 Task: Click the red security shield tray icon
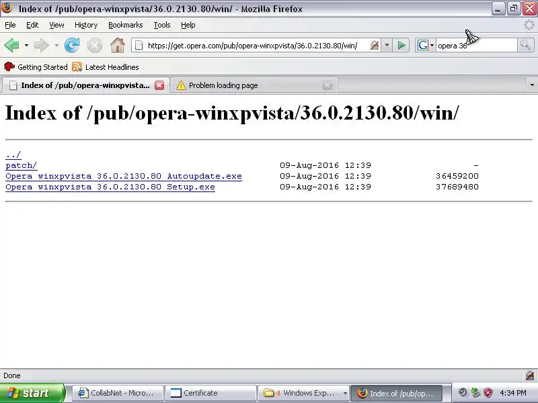point(488,393)
